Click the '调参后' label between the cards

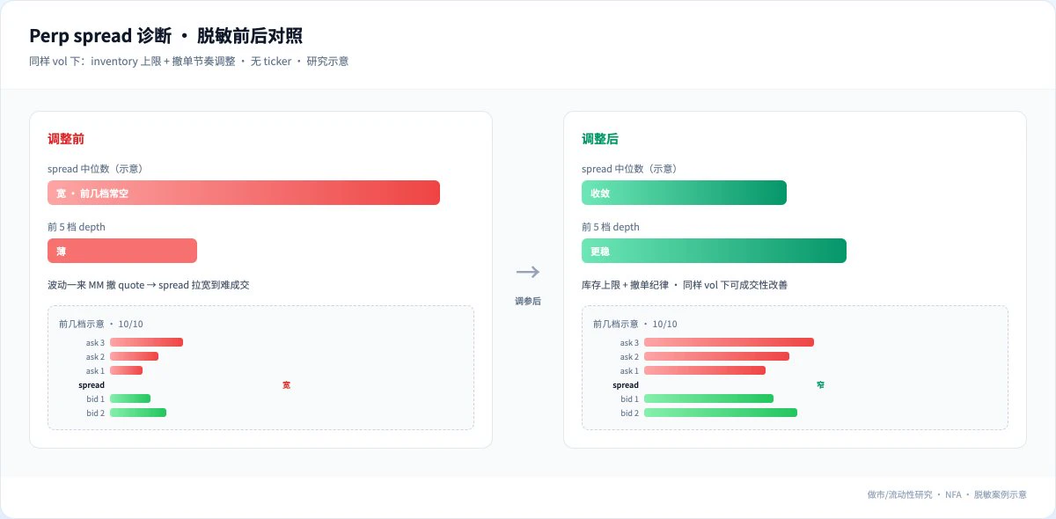tap(528, 301)
